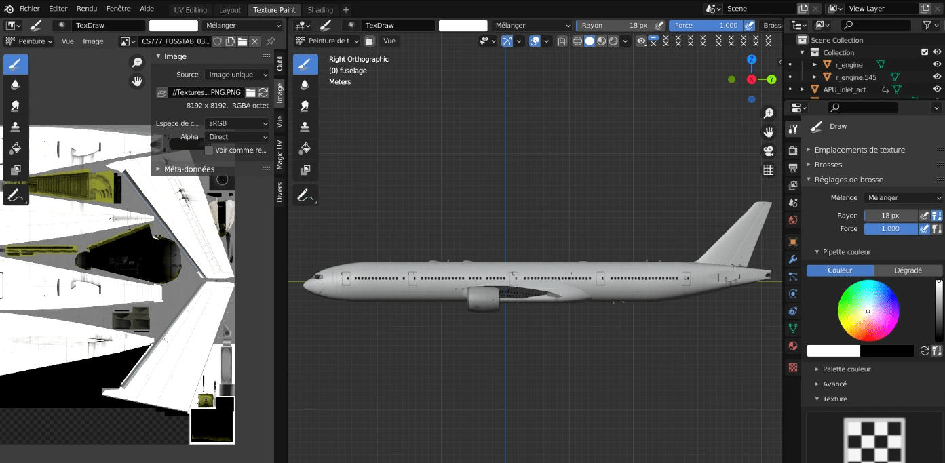Click the 'Dégradé' button
The width and height of the screenshot is (945, 463).
tap(908, 270)
